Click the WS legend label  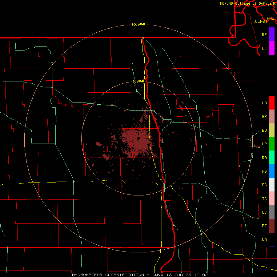(264, 171)
